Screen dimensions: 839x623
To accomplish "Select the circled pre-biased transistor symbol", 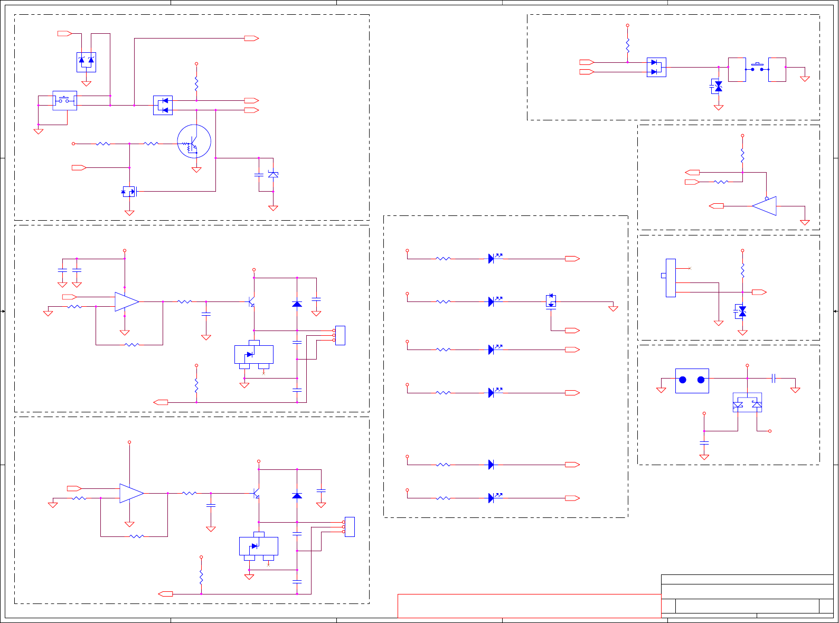I will [194, 141].
